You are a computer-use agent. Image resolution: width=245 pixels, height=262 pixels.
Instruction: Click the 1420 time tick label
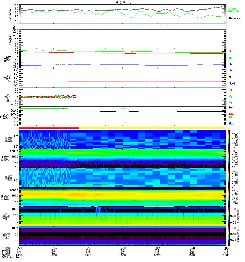53,255
